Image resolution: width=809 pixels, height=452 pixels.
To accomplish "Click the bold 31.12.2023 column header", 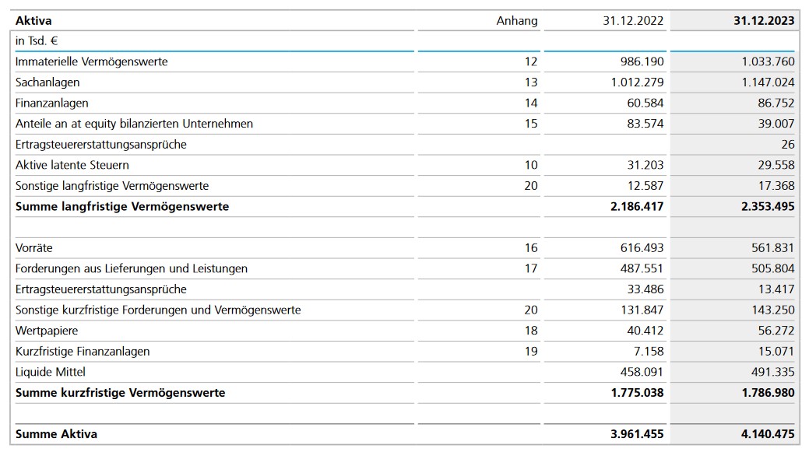I will pos(763,21).
